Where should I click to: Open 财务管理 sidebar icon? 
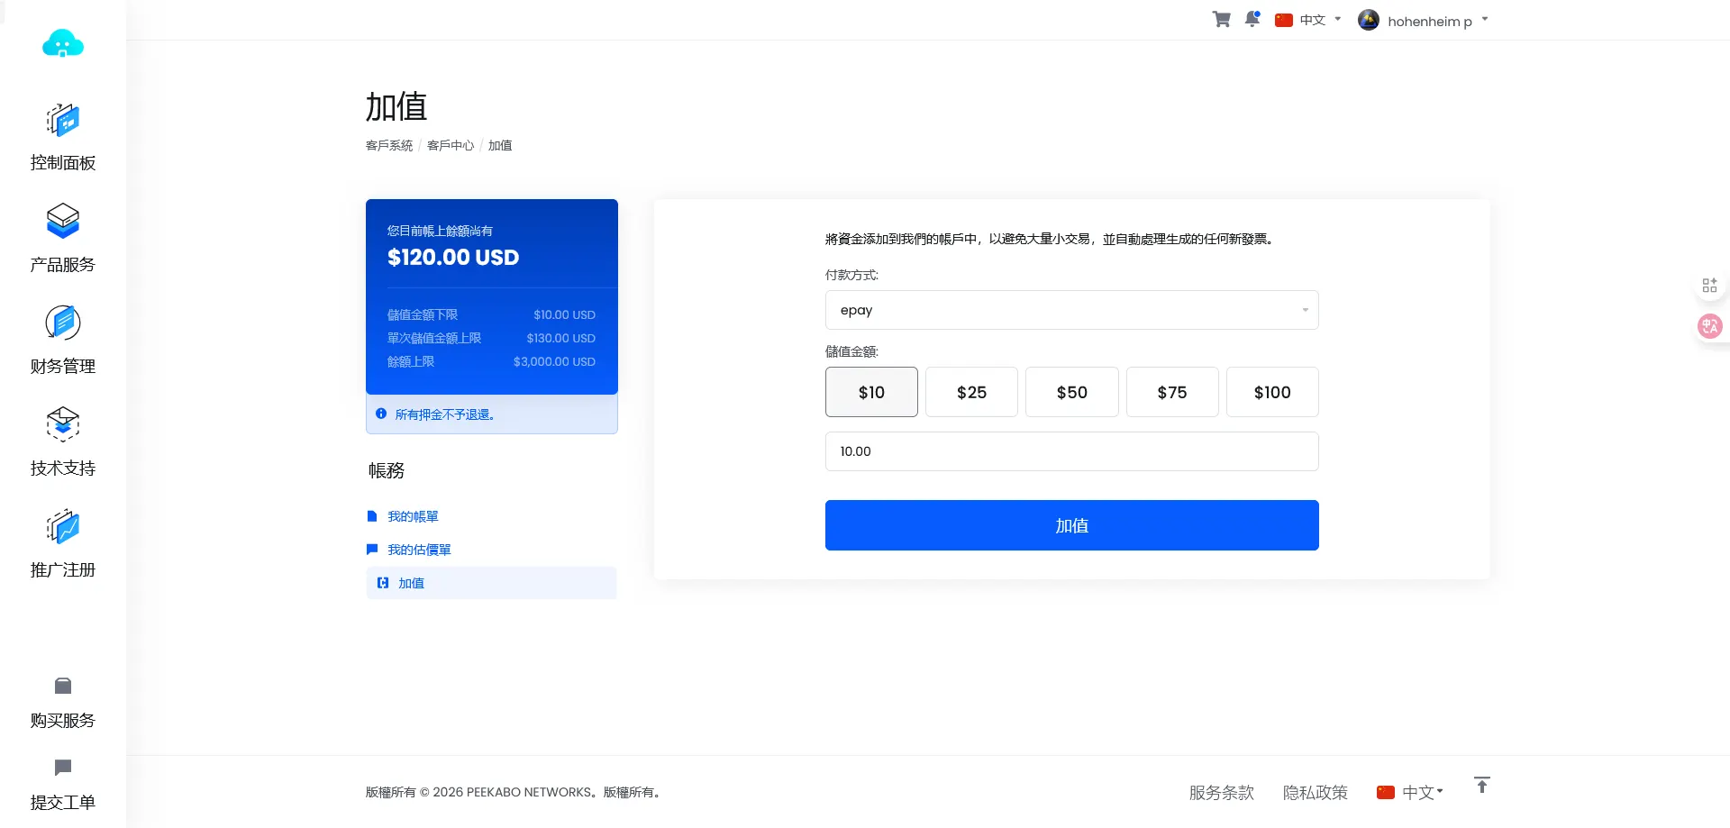pos(63,323)
